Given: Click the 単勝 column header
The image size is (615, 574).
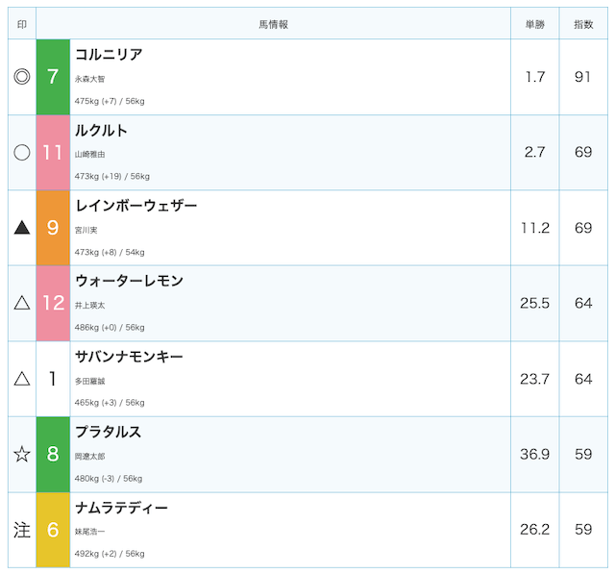Looking at the screenshot, I should (x=535, y=24).
